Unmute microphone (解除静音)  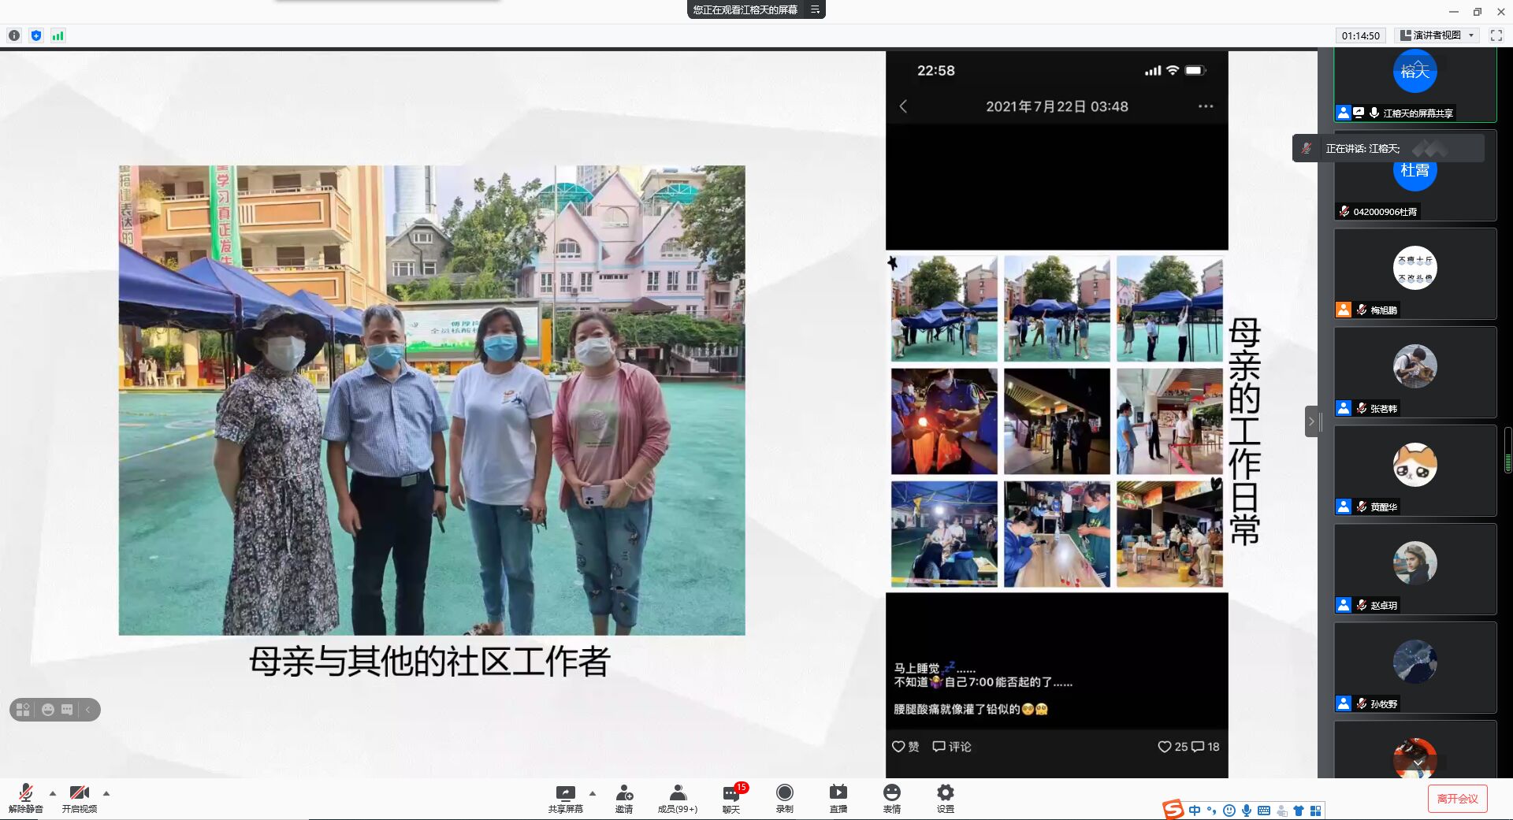point(25,793)
